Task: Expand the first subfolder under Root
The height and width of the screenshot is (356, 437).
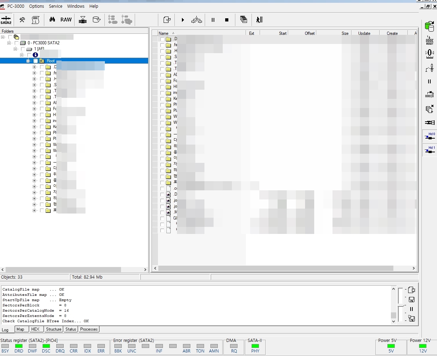Action: [34, 67]
